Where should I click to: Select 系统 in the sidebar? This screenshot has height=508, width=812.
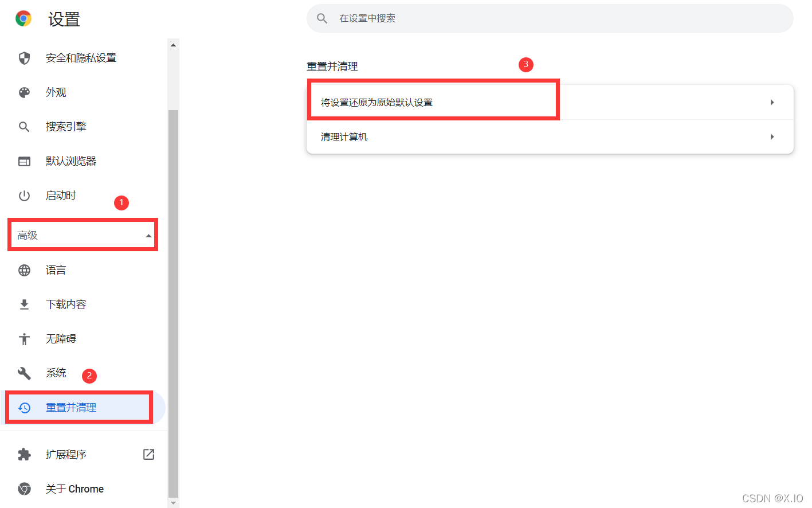(x=56, y=373)
